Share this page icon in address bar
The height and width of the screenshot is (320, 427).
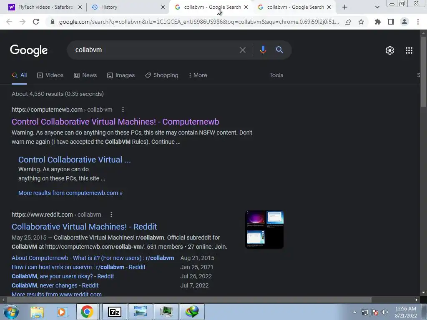tap(348, 22)
